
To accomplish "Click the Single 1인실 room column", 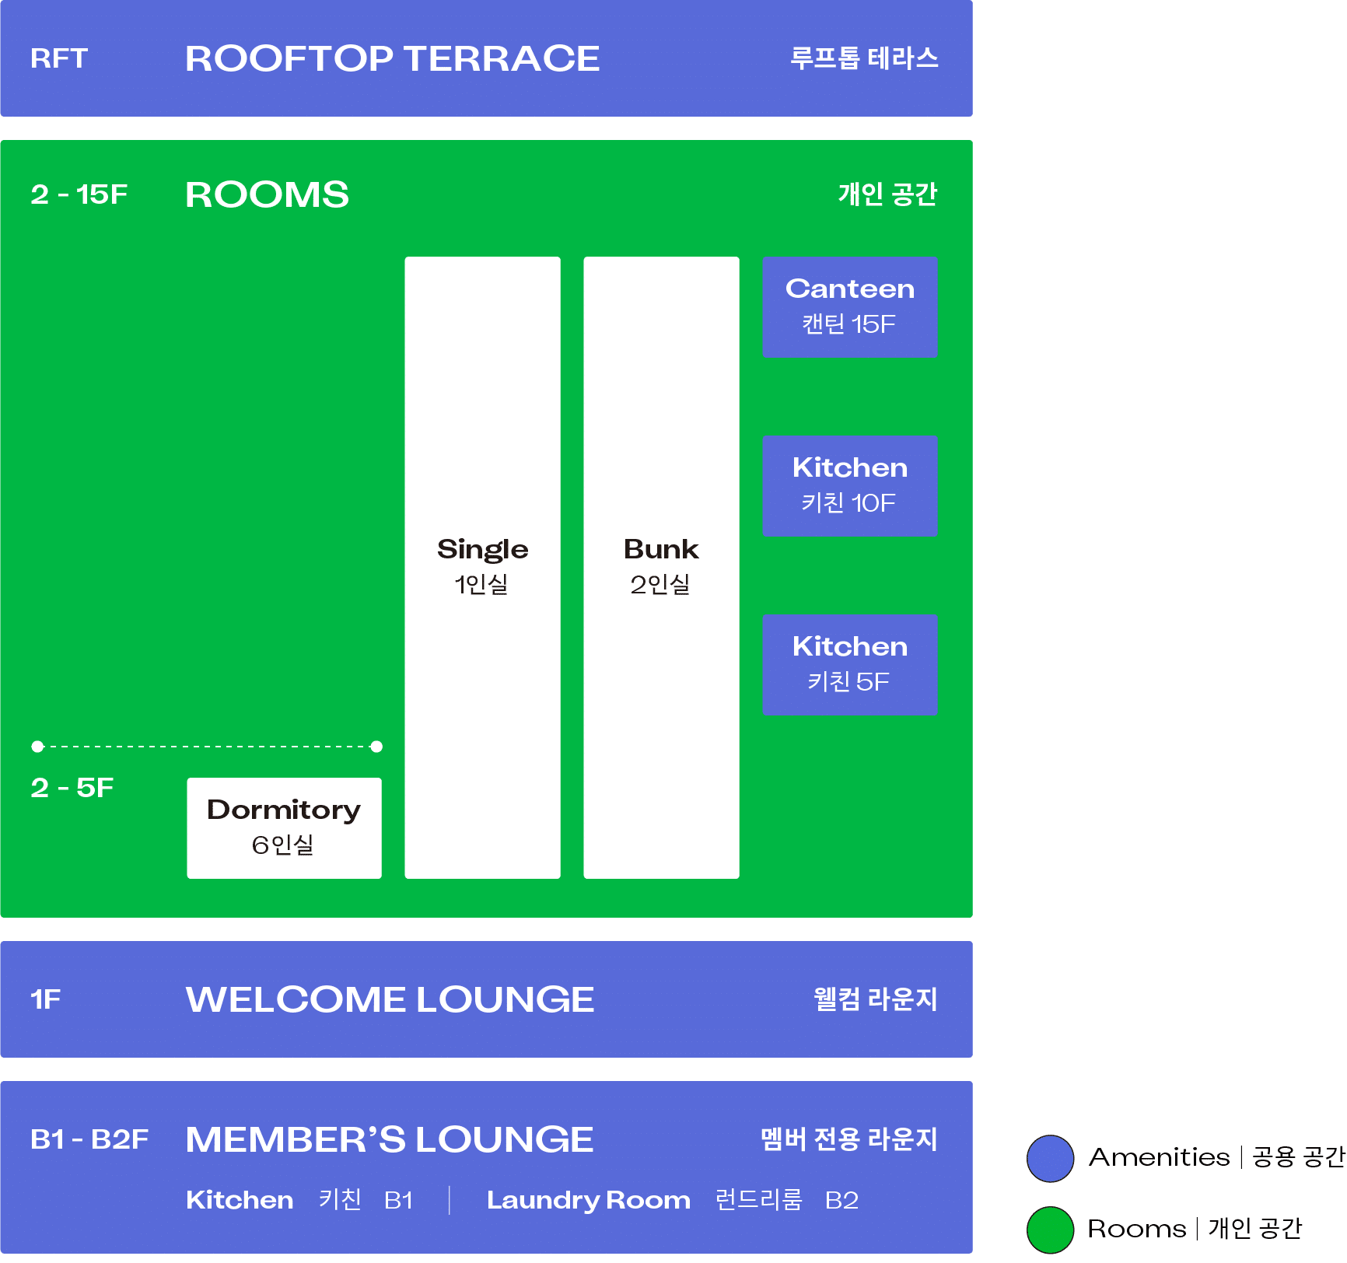I will [482, 567].
